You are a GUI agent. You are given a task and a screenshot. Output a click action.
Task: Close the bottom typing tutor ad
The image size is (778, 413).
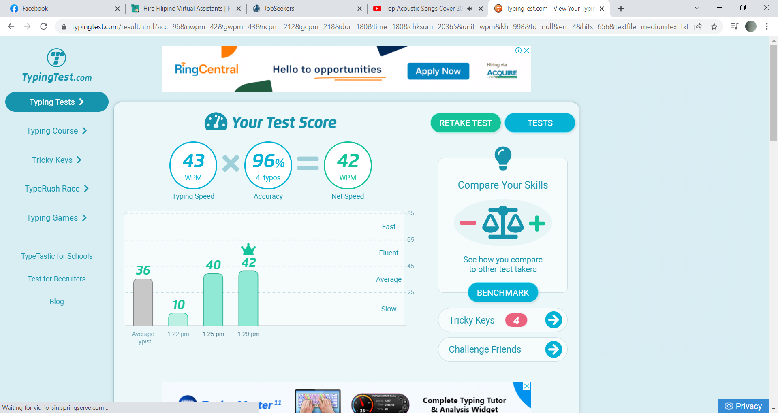(526, 386)
